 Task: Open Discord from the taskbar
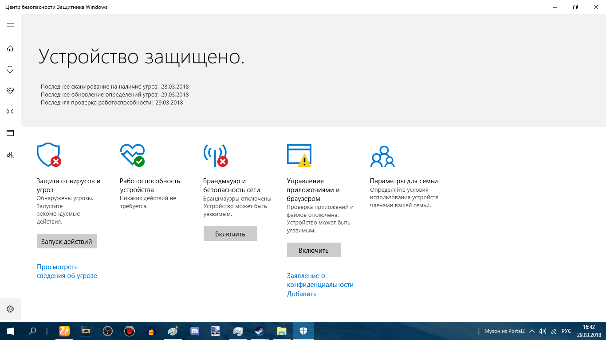tap(194, 331)
